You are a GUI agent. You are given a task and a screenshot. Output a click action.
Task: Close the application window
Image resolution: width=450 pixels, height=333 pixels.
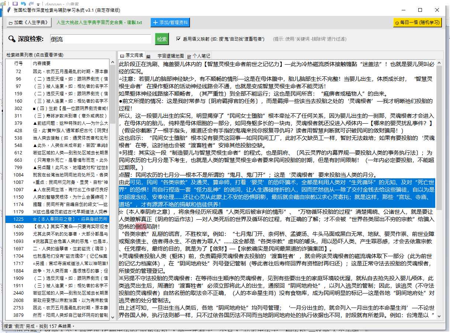(437, 10)
